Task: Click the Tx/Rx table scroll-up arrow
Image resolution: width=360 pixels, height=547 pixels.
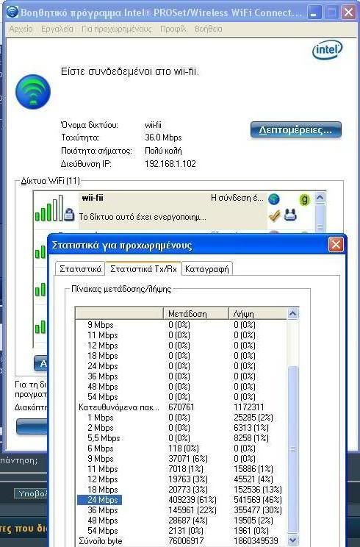Action: (x=292, y=314)
